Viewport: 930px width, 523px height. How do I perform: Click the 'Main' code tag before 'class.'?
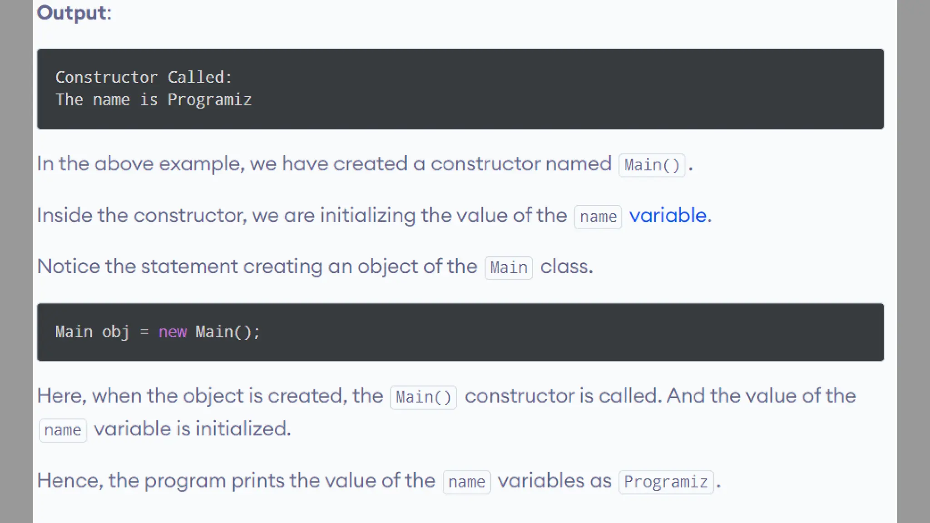click(509, 268)
